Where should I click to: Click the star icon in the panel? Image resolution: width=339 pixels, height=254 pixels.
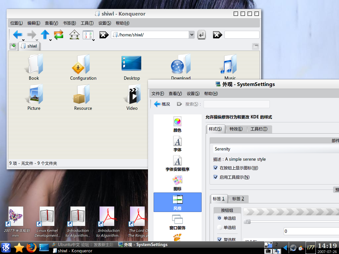pyautogui.click(x=19, y=248)
